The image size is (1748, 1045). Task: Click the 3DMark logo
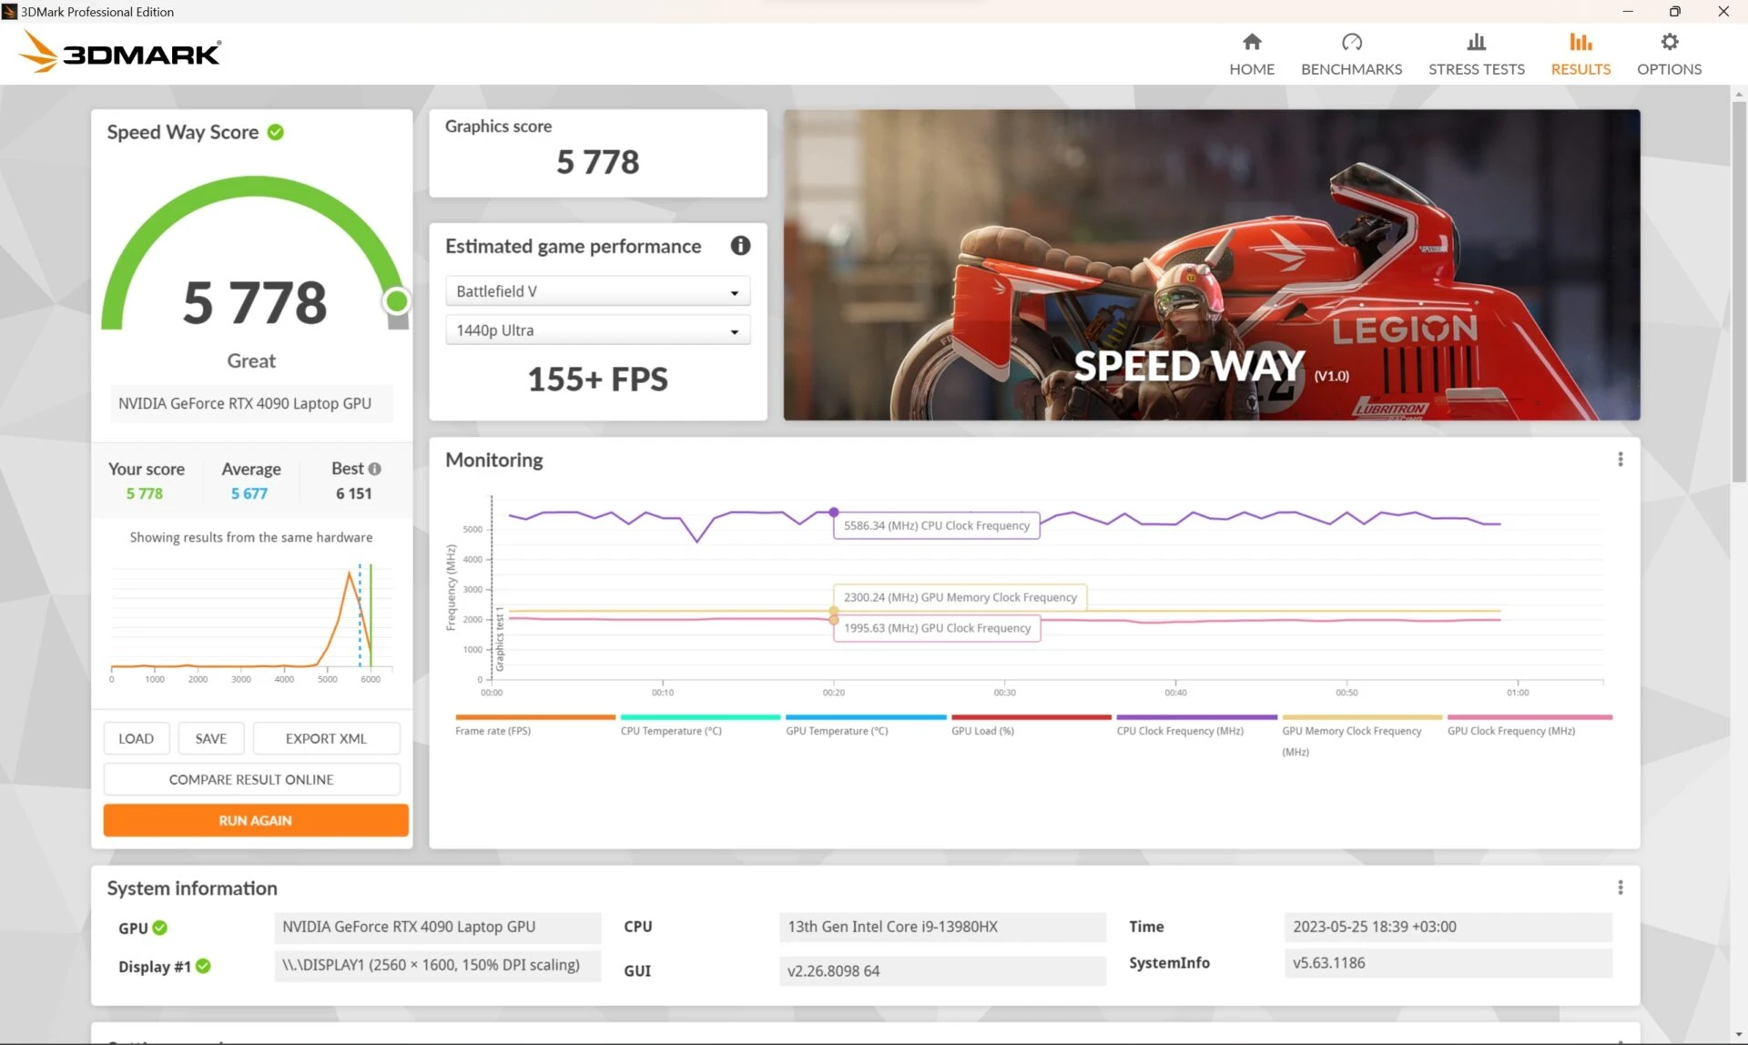[119, 52]
